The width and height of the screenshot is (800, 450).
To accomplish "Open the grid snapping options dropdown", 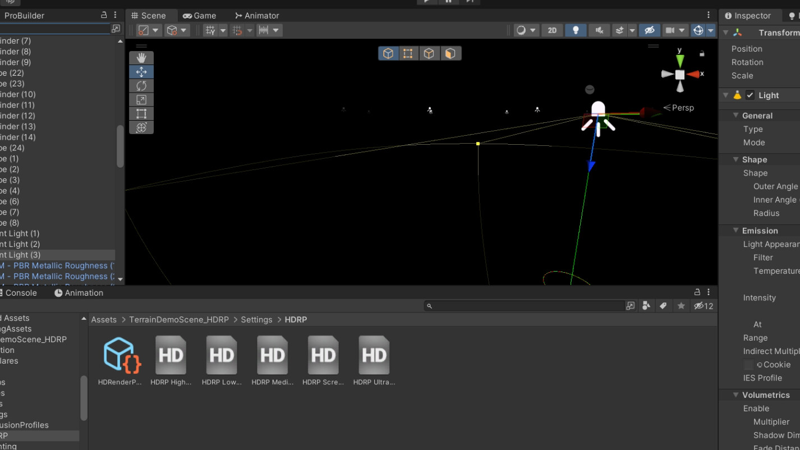I will point(250,30).
